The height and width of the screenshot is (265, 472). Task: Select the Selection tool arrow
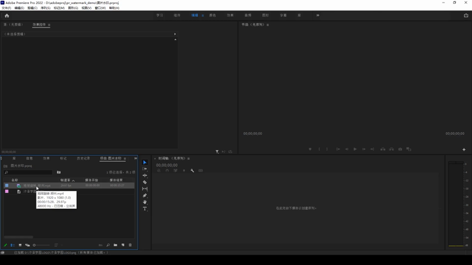point(145,162)
